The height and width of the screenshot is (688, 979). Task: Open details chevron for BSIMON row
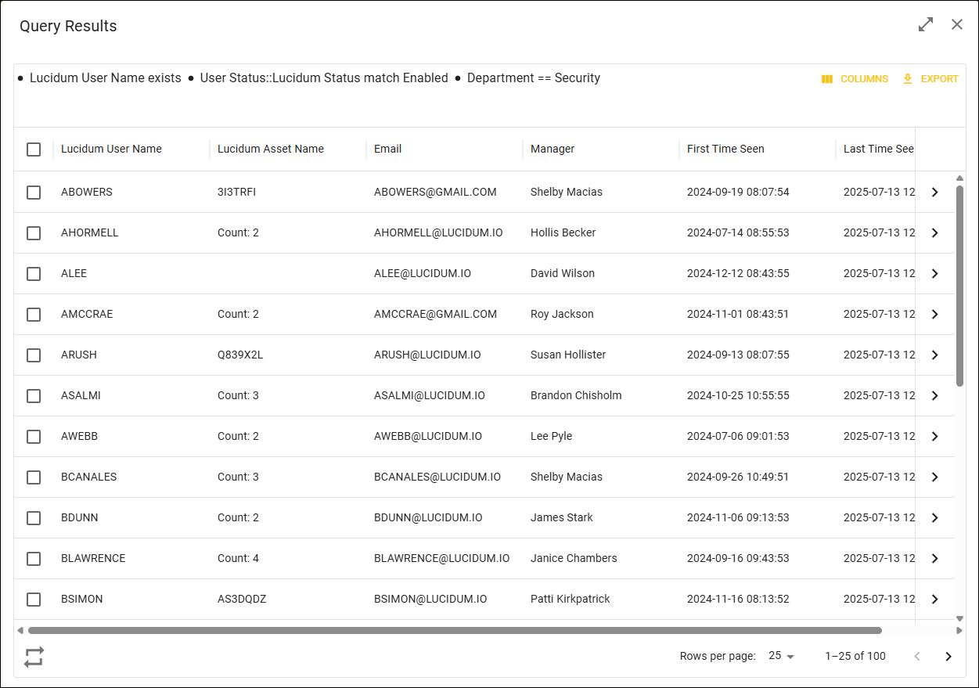click(x=934, y=600)
